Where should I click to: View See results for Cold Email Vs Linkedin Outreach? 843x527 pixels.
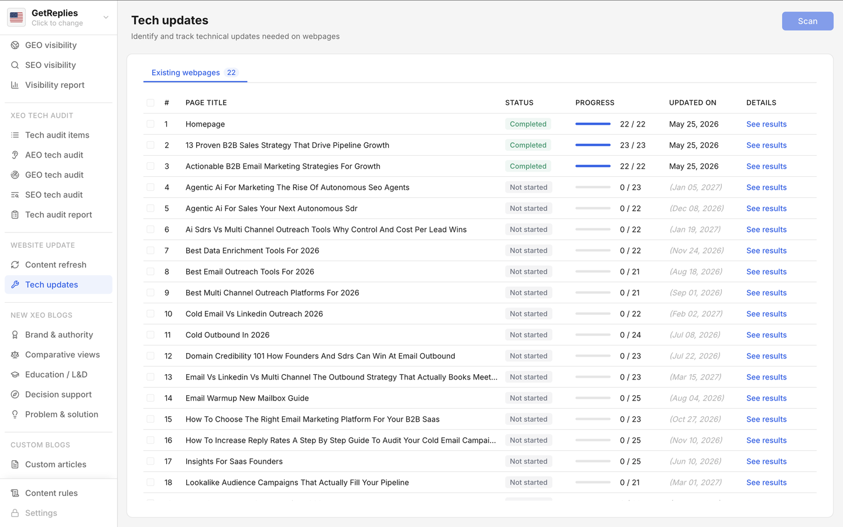tap(766, 314)
